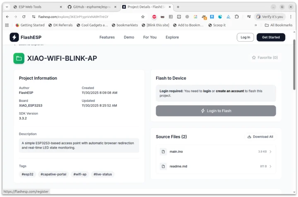Click the Login to Flash button
The width and height of the screenshot is (298, 197).
point(216,111)
